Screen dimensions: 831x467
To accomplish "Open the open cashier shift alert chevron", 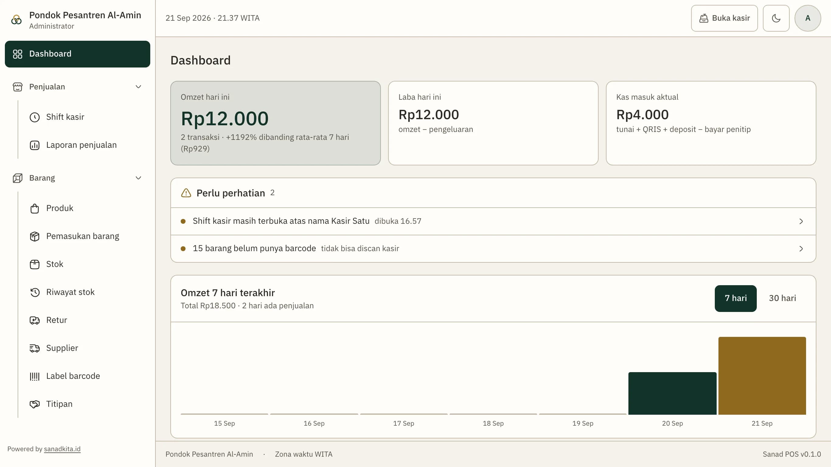I will [801, 221].
